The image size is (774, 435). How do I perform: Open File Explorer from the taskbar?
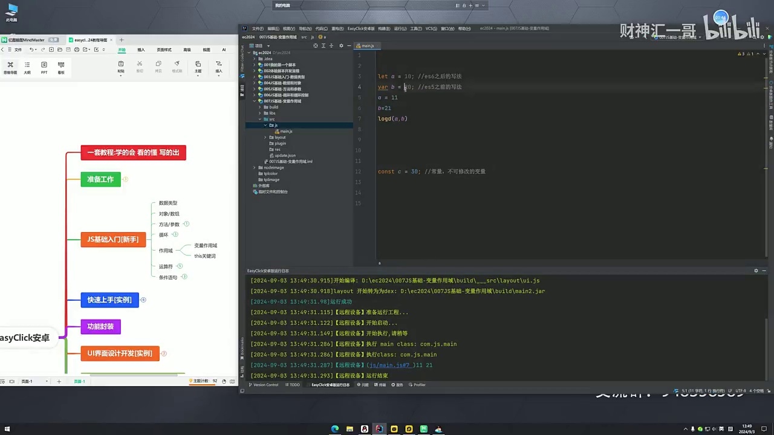pos(350,429)
